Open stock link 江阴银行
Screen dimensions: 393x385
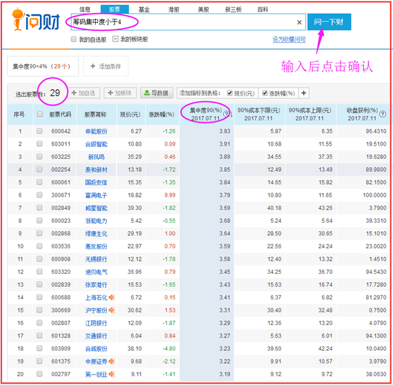pyautogui.click(x=96, y=323)
